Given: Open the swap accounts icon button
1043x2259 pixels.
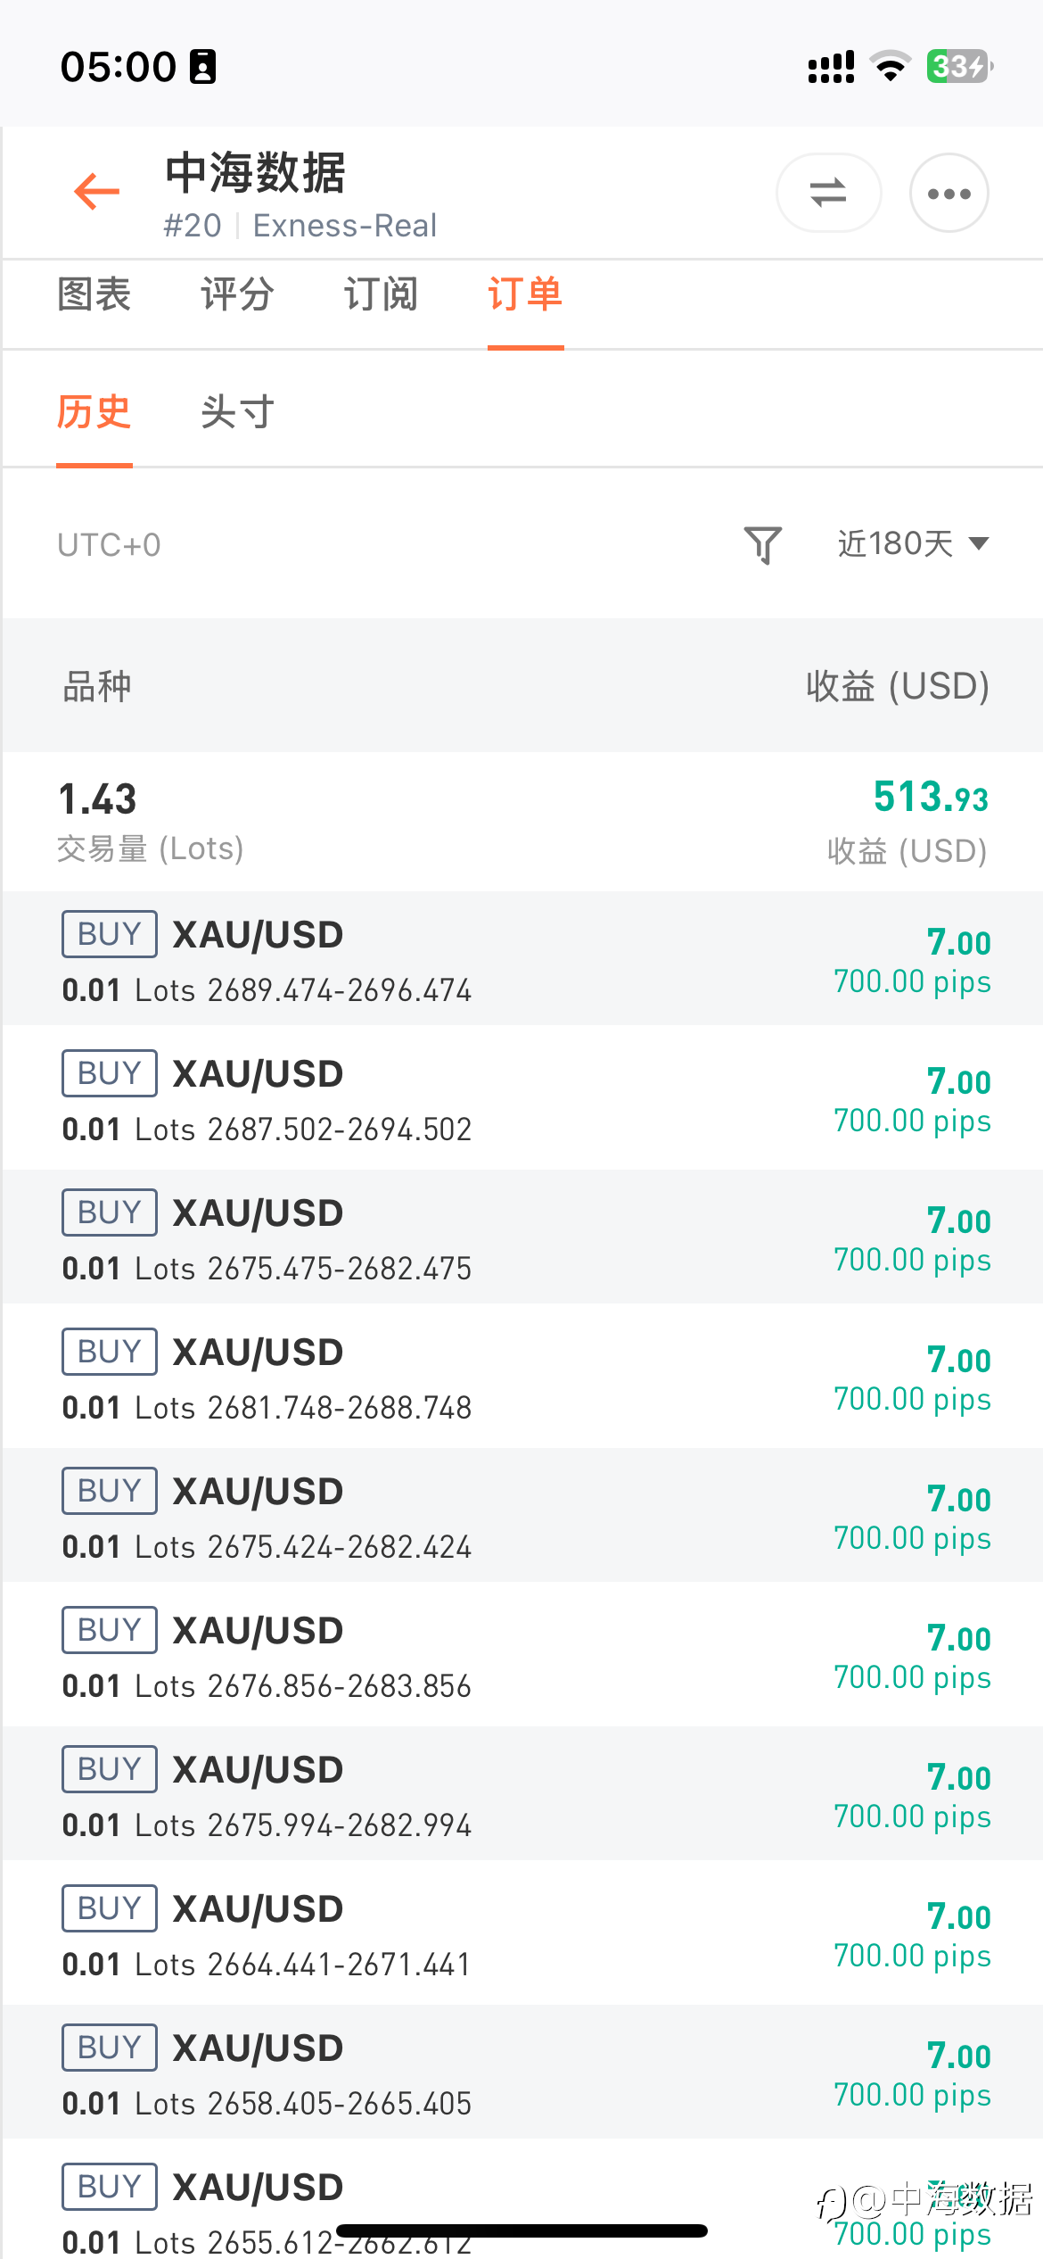Looking at the screenshot, I should pos(828,193).
